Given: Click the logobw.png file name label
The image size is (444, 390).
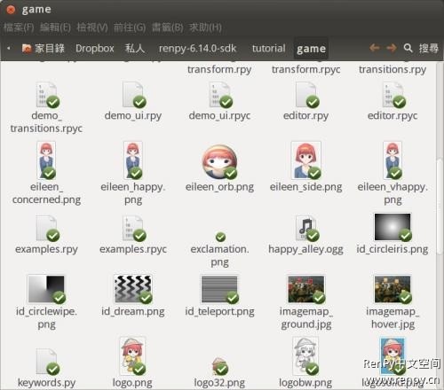Looking at the screenshot, I should coord(305,383).
